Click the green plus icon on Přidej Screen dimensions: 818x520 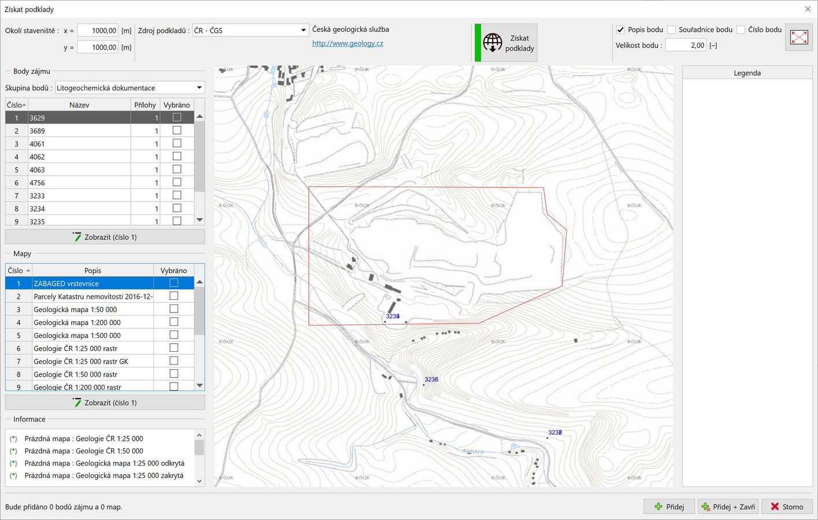click(x=658, y=507)
